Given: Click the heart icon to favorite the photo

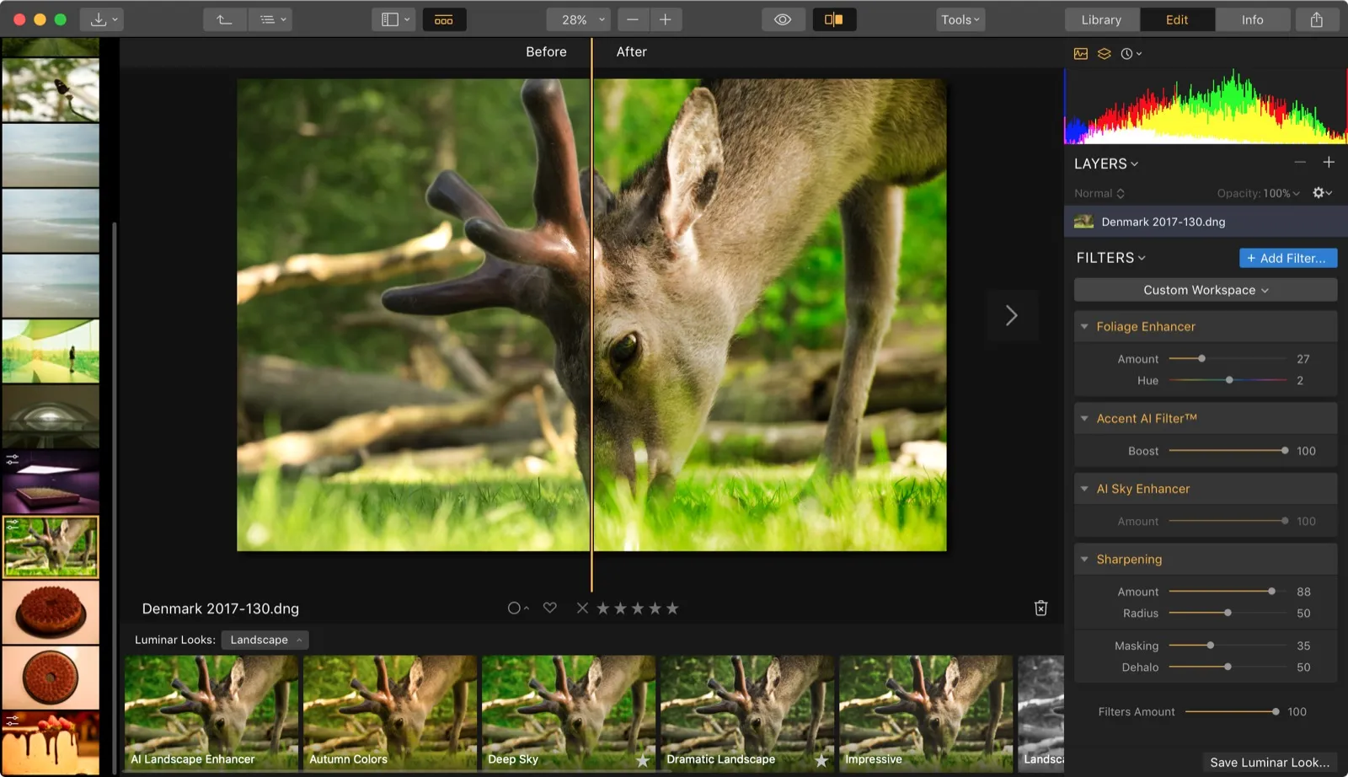Looking at the screenshot, I should [x=549, y=608].
